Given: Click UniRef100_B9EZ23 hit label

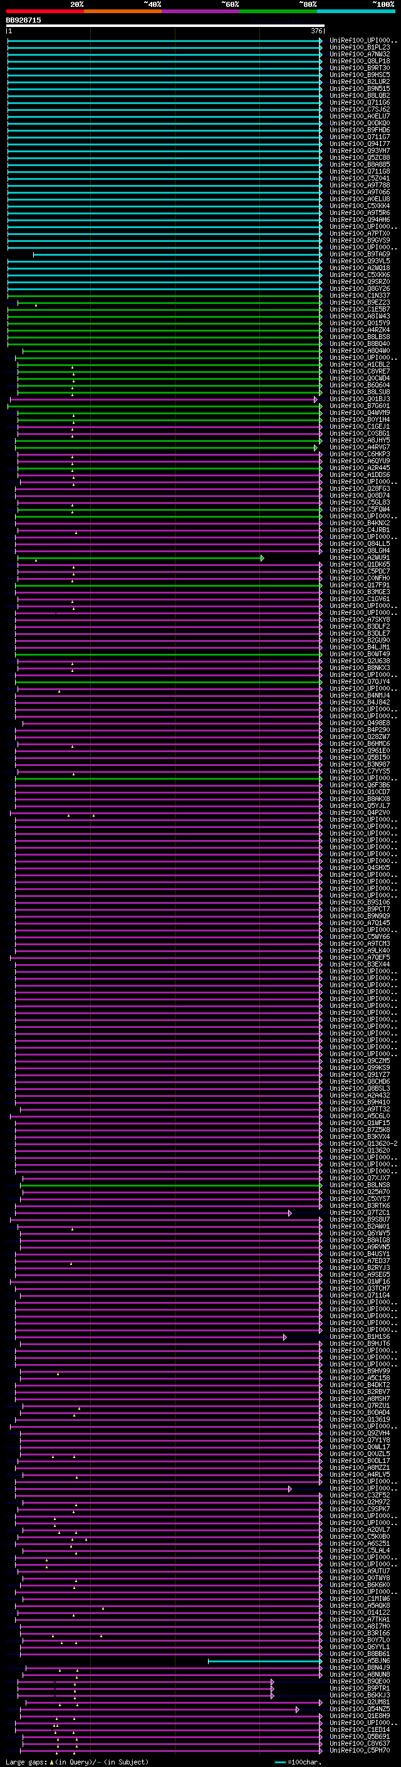Looking at the screenshot, I should (360, 303).
